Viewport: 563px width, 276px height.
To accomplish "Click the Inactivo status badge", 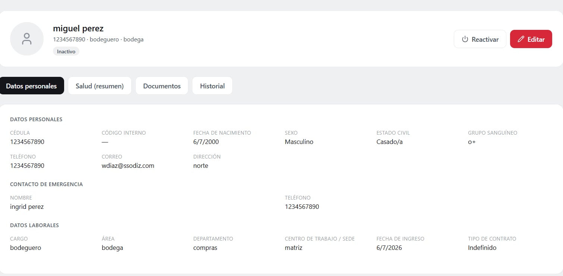I will tap(66, 51).
